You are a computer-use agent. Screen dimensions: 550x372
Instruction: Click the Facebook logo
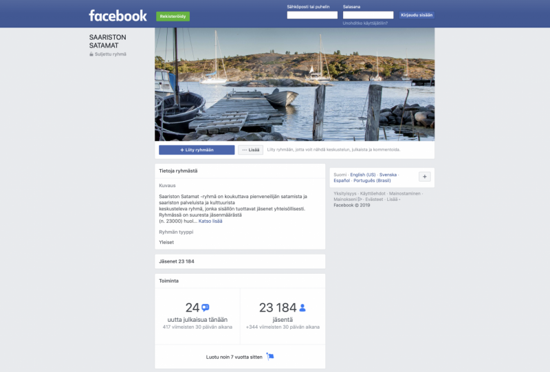point(118,16)
